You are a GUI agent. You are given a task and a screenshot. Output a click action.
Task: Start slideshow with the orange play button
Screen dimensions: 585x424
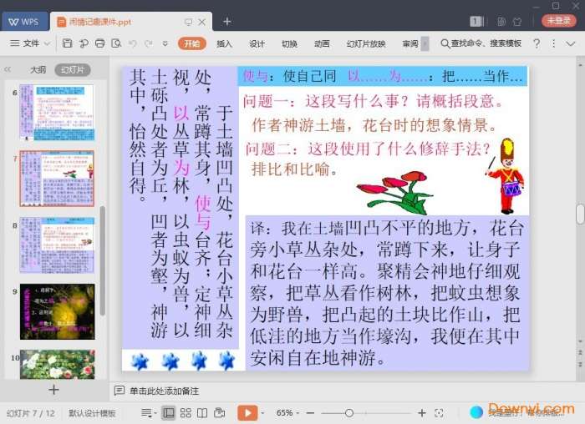click(x=247, y=412)
